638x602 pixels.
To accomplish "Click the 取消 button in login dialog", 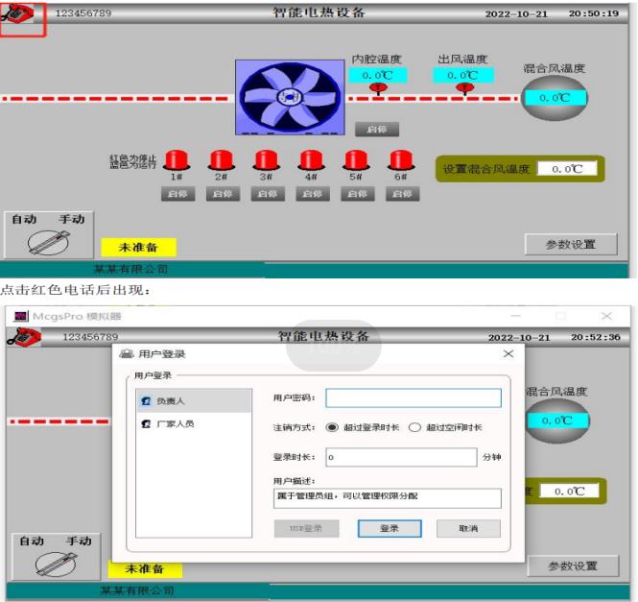I will click(468, 528).
